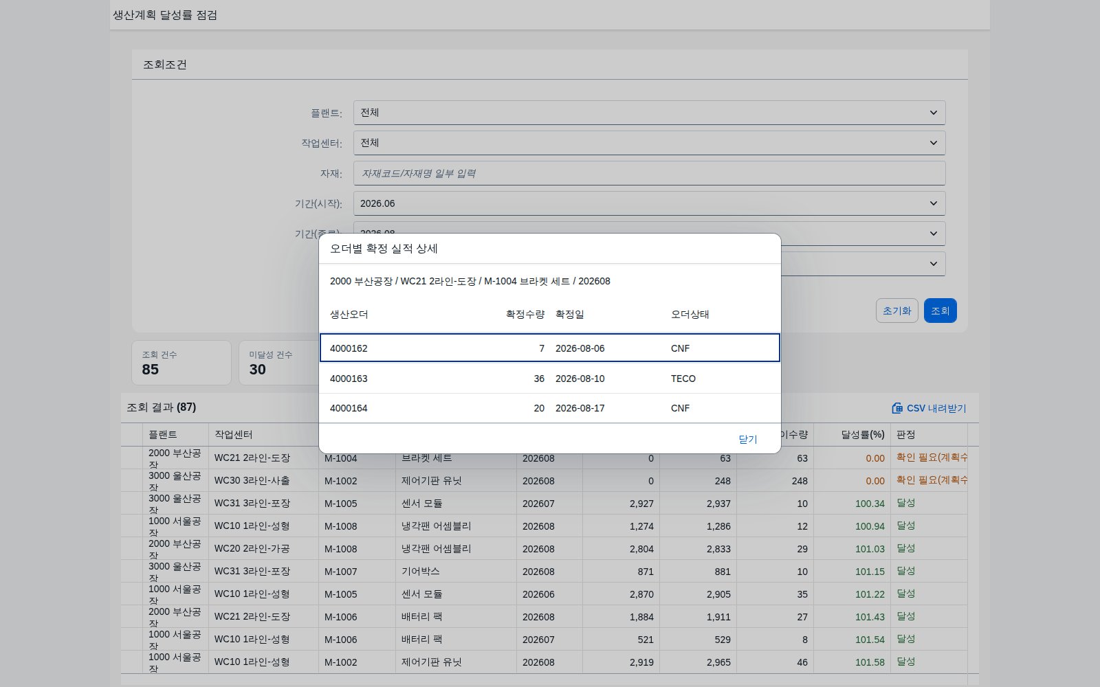Expand the 기간(종료) dropdown chevron
The image size is (1100, 687).
coord(933,234)
